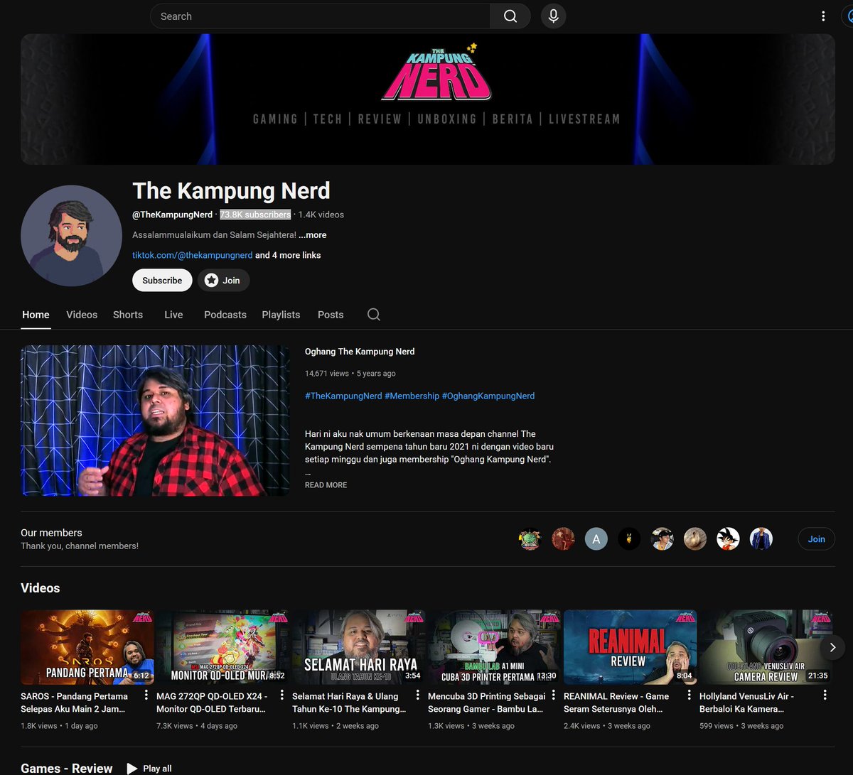Image resolution: width=853 pixels, height=775 pixels.
Task: Click the '1.4K videos' count text
Action: [321, 215]
